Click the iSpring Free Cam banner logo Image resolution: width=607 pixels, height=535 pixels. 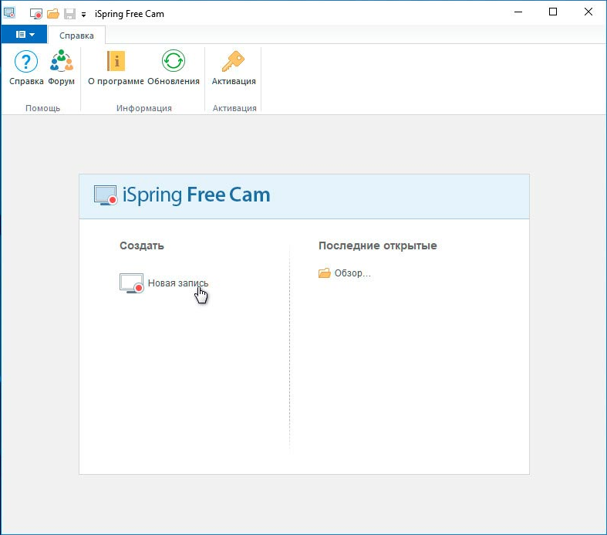pyautogui.click(x=182, y=195)
